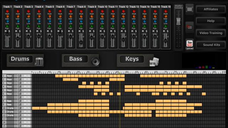This screenshot has width=228, height=128.
Task: Click Track 10 orange Mid knob
Action: 102,16
